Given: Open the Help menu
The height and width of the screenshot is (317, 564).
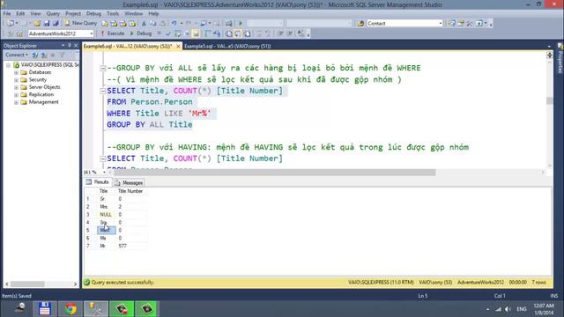Looking at the screenshot, I should 153,14.
